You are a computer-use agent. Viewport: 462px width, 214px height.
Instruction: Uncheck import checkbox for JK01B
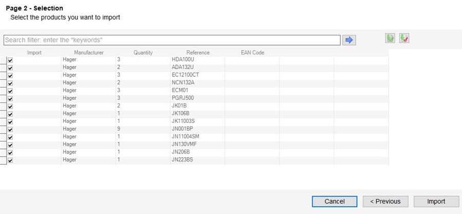[10, 106]
